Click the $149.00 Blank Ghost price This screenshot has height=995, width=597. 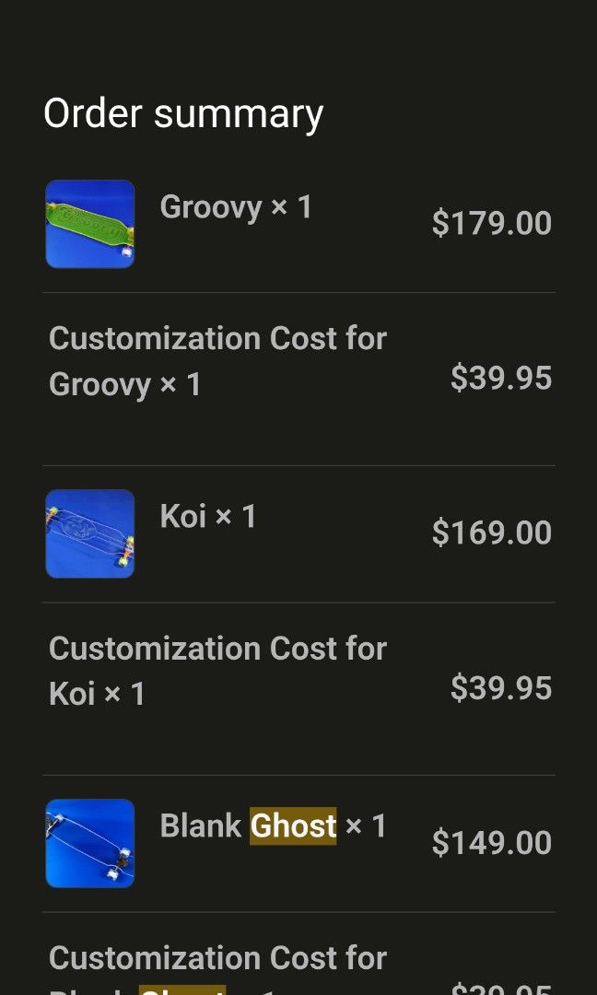click(491, 842)
